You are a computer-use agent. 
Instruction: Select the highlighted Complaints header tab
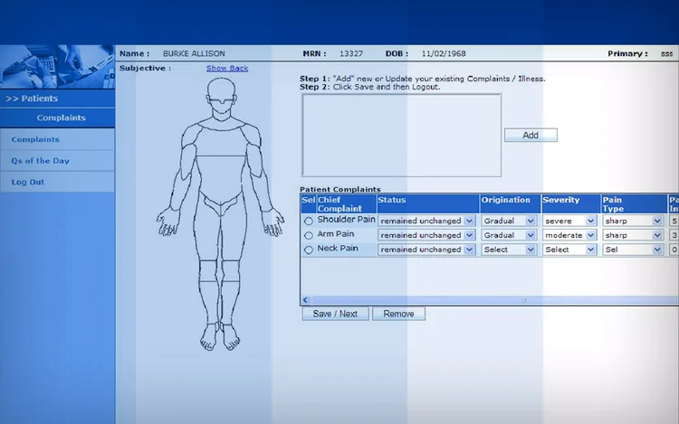pos(57,118)
